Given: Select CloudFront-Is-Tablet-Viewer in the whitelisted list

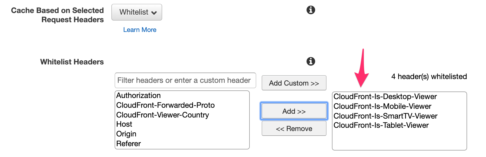Looking at the screenshot, I should coord(381,125).
